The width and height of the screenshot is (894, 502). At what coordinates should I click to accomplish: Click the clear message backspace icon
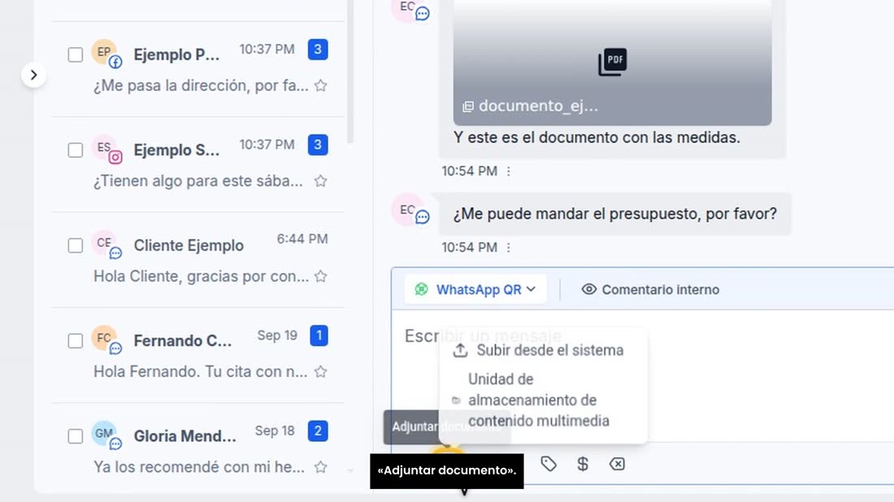[617, 464]
